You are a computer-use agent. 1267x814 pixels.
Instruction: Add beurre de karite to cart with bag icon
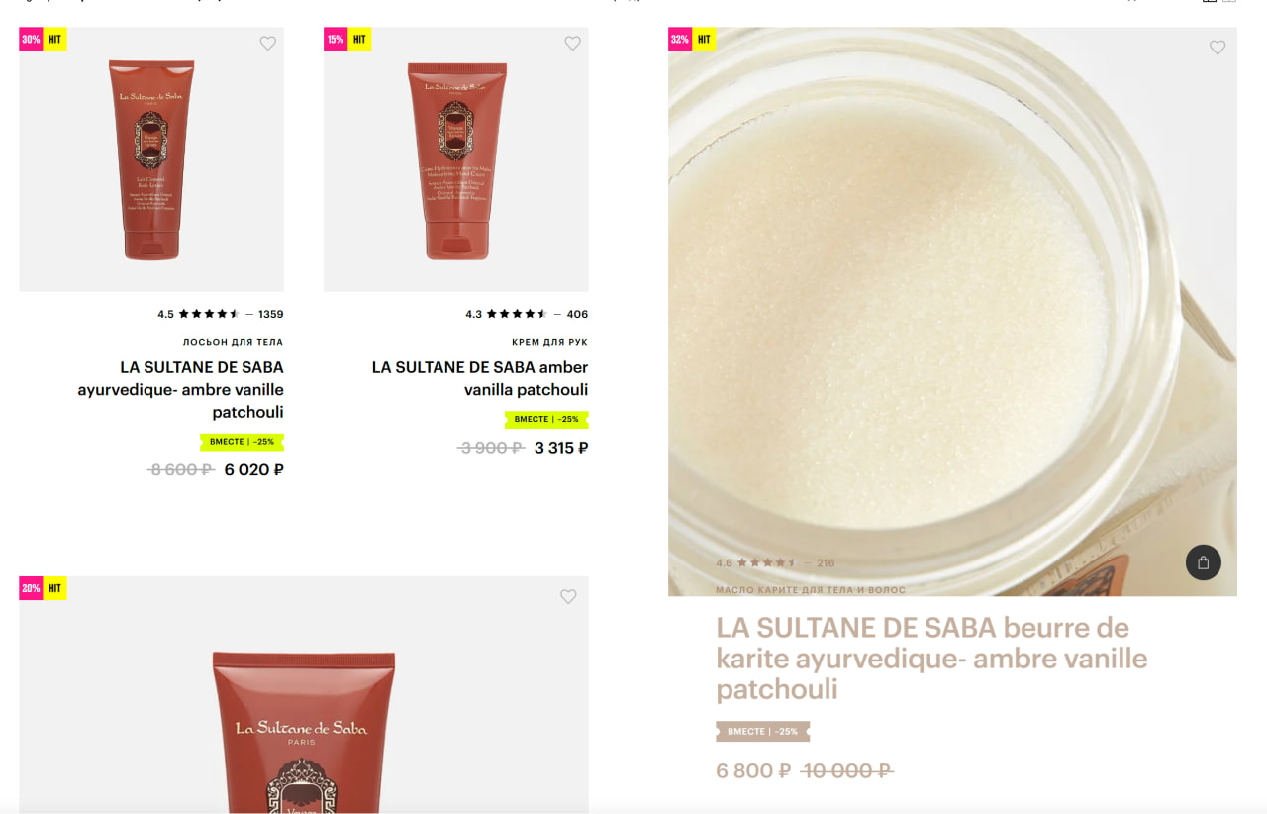click(1204, 562)
